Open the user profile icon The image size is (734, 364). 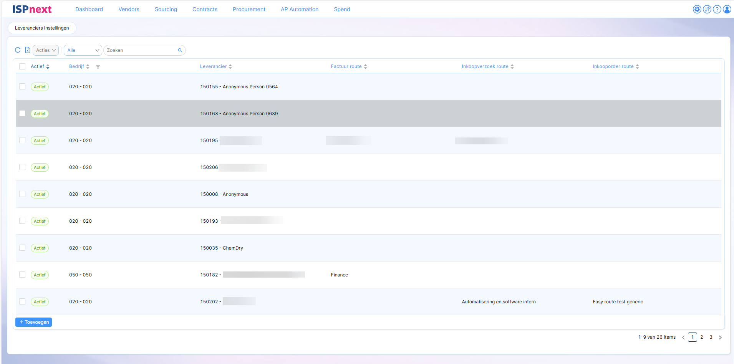(x=727, y=9)
